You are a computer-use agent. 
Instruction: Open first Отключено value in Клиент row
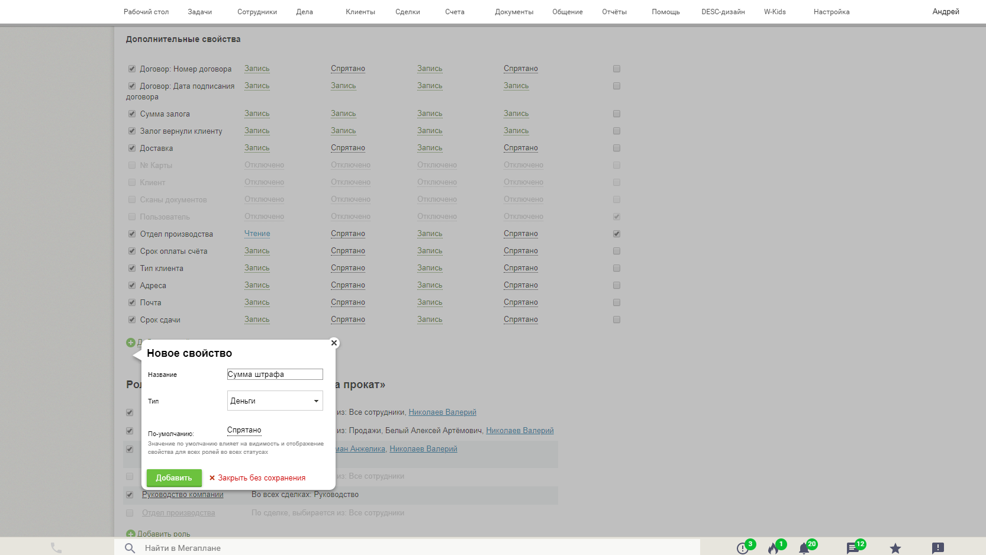point(264,182)
